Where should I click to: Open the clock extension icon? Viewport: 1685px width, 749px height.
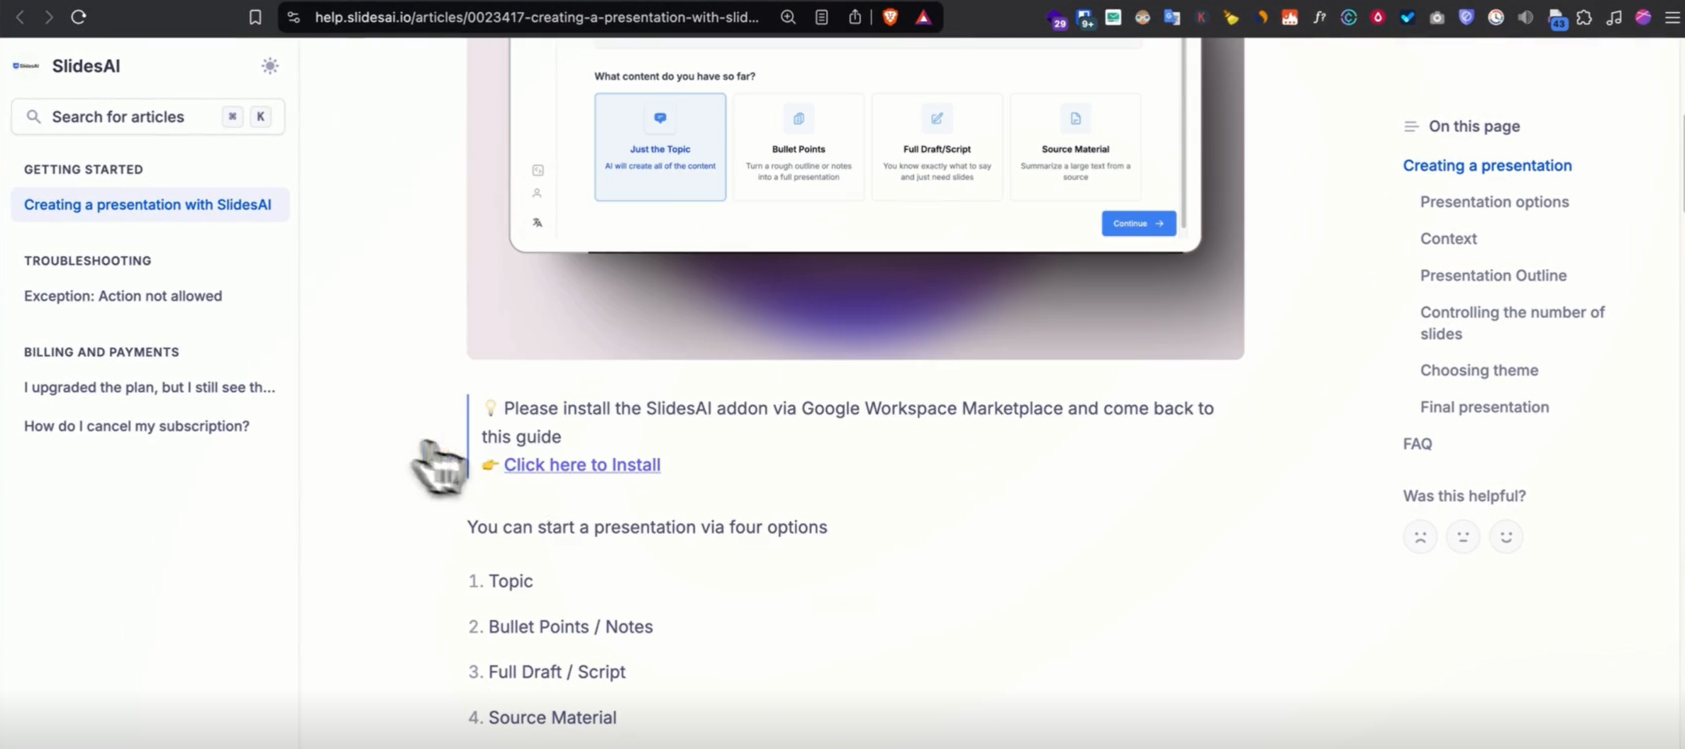click(x=1496, y=17)
